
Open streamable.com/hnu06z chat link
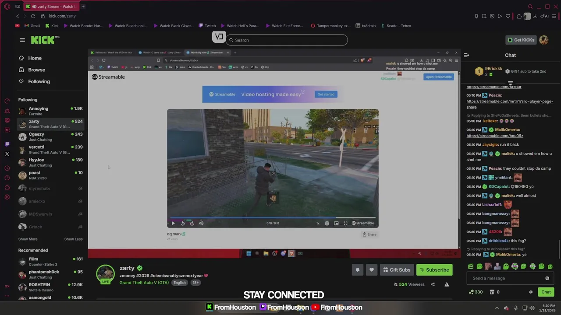495,136
